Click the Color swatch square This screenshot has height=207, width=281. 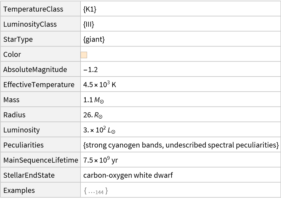click(x=84, y=55)
